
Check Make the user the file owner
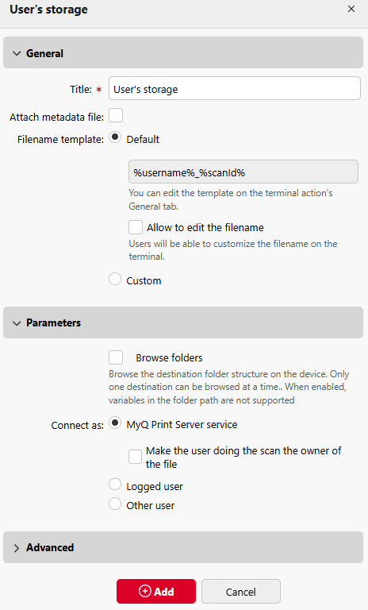(x=136, y=457)
